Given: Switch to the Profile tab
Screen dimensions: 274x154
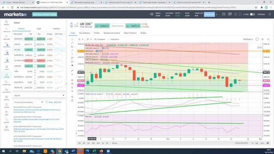Looking at the screenshot, I should tap(97, 33).
